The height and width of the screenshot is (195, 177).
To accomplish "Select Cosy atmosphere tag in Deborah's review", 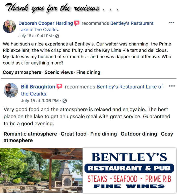I will coord(22,72).
